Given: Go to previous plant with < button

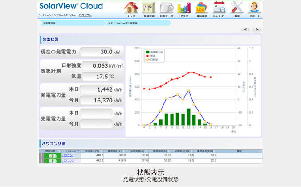Looking at the screenshot, I should pyautogui.click(x=245, y=29).
